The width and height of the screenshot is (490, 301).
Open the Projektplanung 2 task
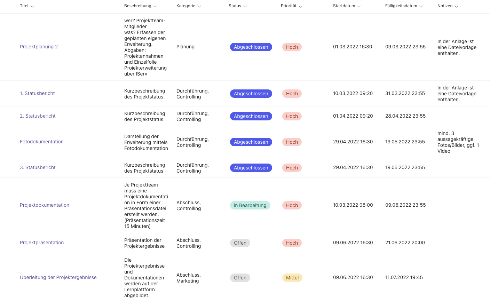pos(39,47)
